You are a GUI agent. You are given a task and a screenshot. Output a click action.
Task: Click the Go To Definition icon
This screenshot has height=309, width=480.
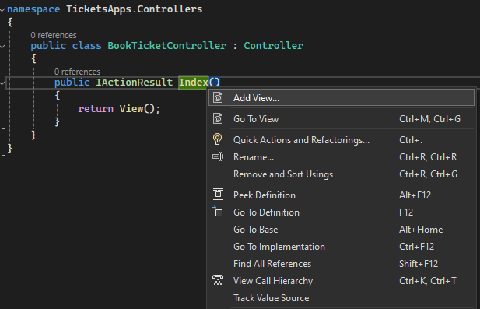point(217,212)
